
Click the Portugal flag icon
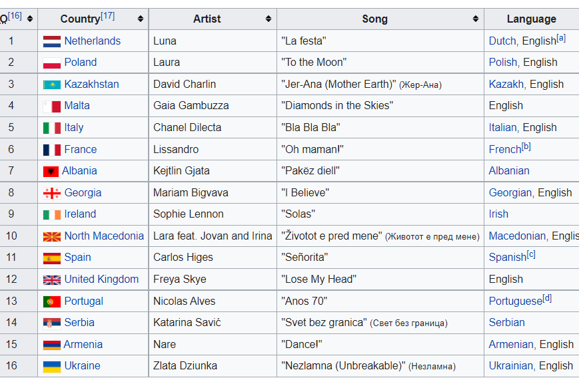click(51, 301)
